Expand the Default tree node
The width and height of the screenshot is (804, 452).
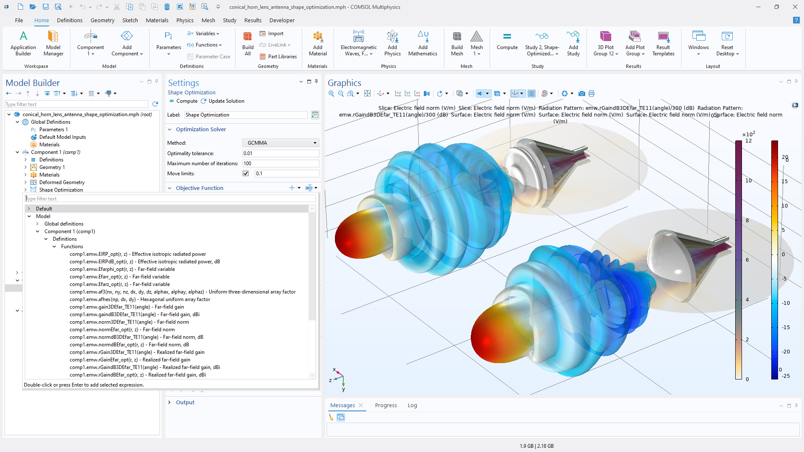pyautogui.click(x=29, y=209)
